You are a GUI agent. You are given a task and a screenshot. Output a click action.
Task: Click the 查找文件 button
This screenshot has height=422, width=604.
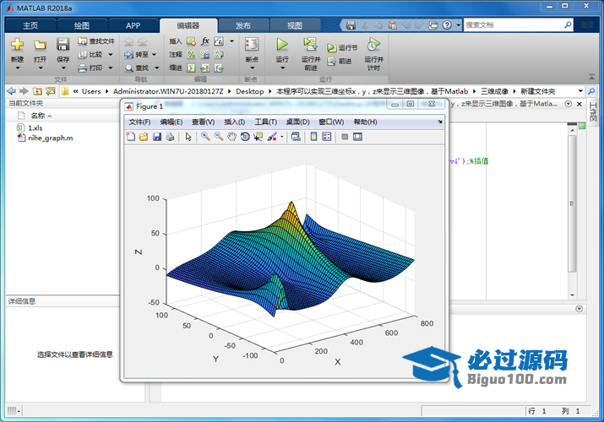pos(96,41)
